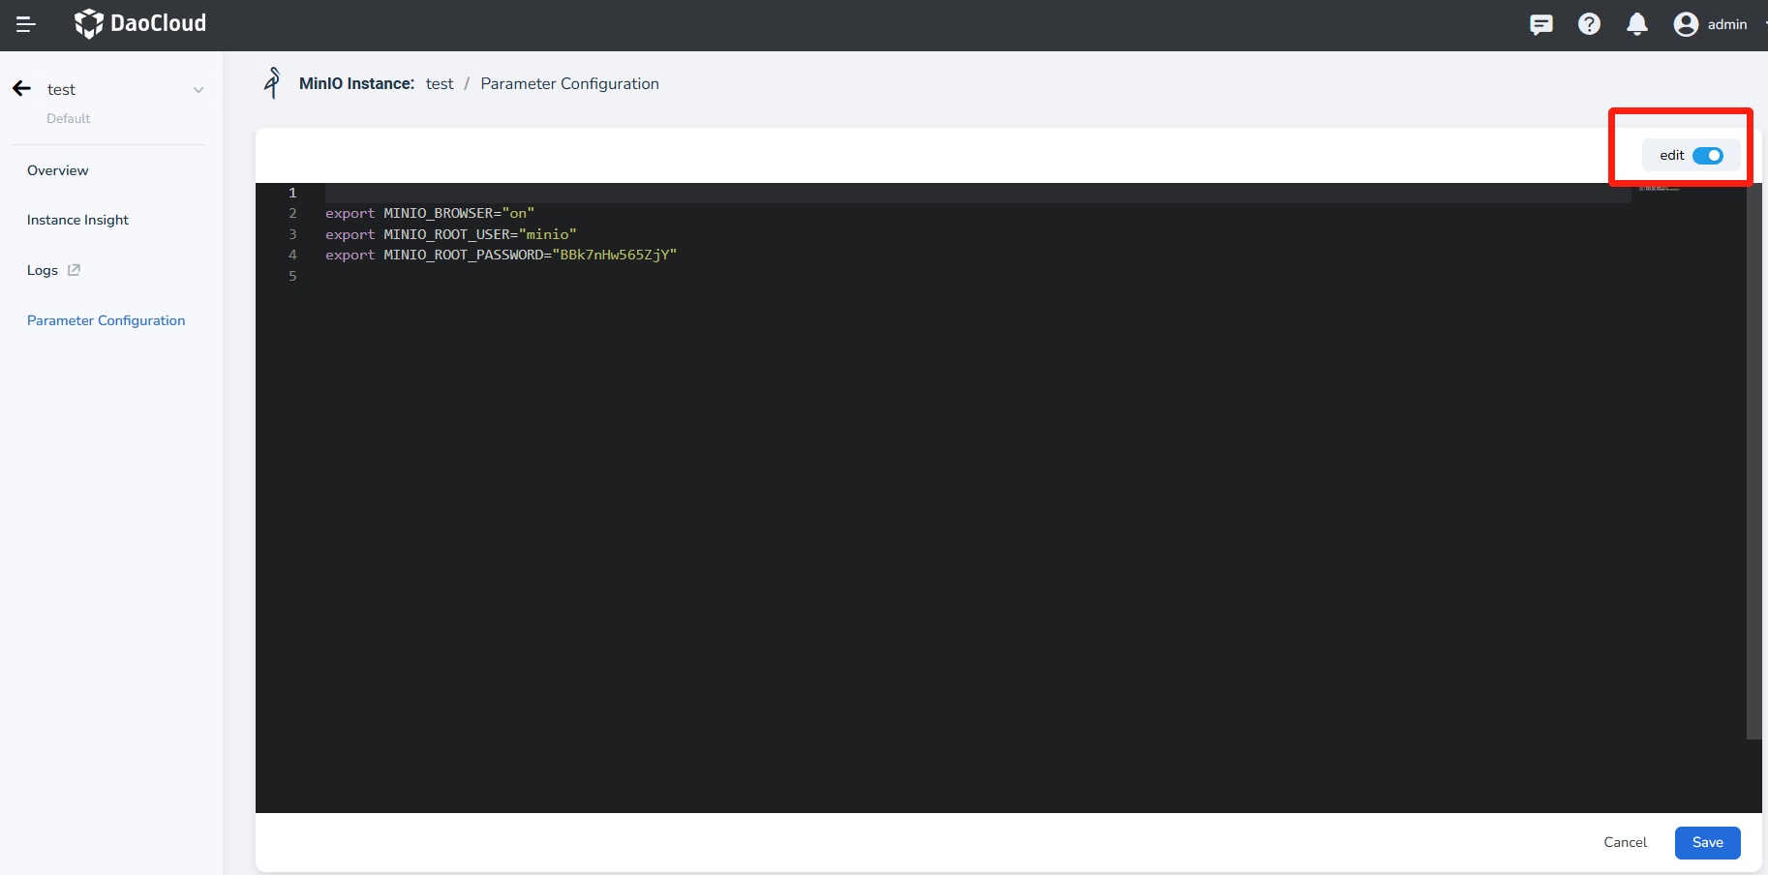Open the admin account dropdown
The height and width of the screenshot is (875, 1768).
click(x=1727, y=24)
